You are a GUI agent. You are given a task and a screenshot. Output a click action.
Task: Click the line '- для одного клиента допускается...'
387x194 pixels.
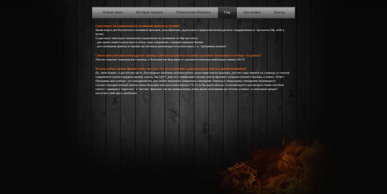149,43
